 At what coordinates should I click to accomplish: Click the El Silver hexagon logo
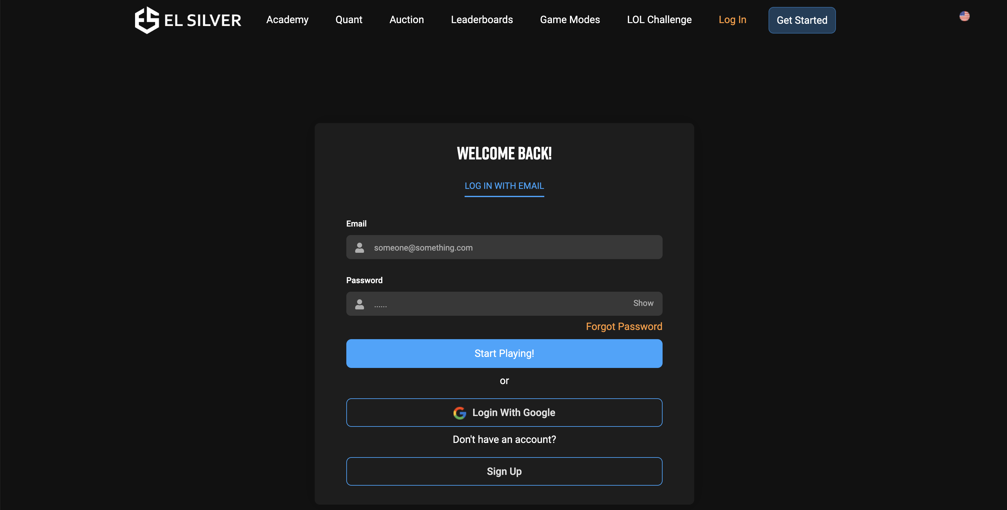147,20
